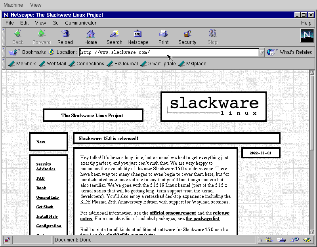This screenshot has height=247, width=317.
Task: Open the File menu
Action: [10, 23]
